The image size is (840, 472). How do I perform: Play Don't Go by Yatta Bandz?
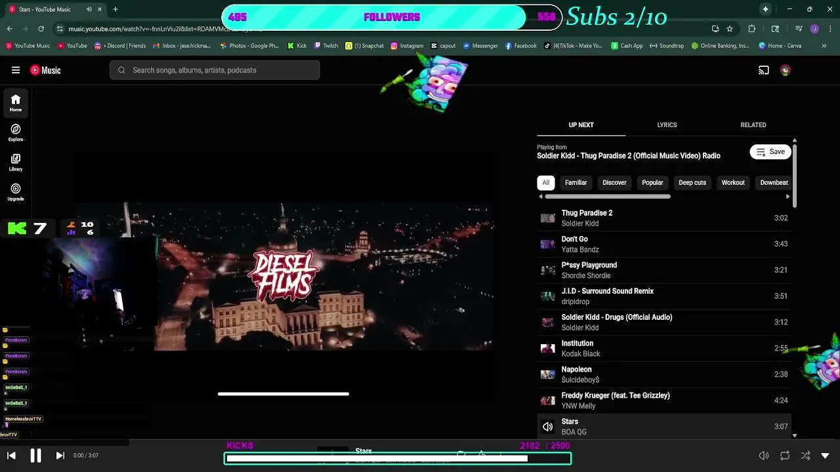664,244
